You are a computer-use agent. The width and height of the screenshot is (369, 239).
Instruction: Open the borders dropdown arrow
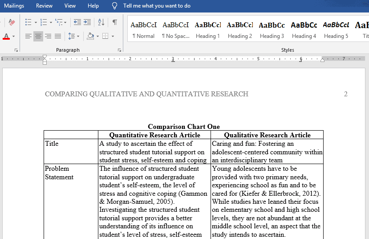point(113,36)
